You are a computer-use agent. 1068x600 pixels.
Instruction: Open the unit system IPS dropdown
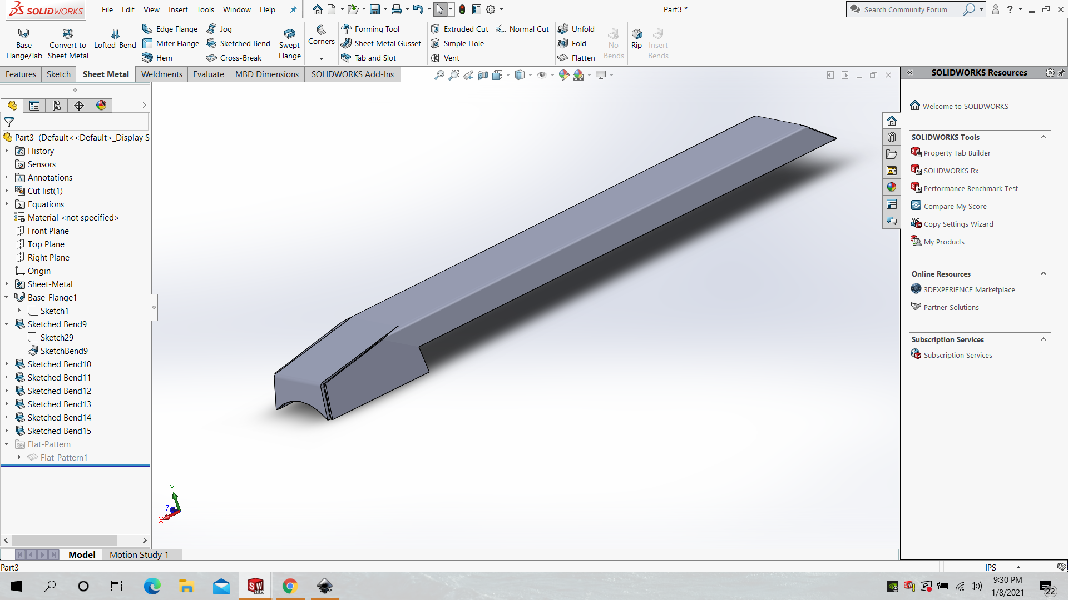coord(1018,567)
